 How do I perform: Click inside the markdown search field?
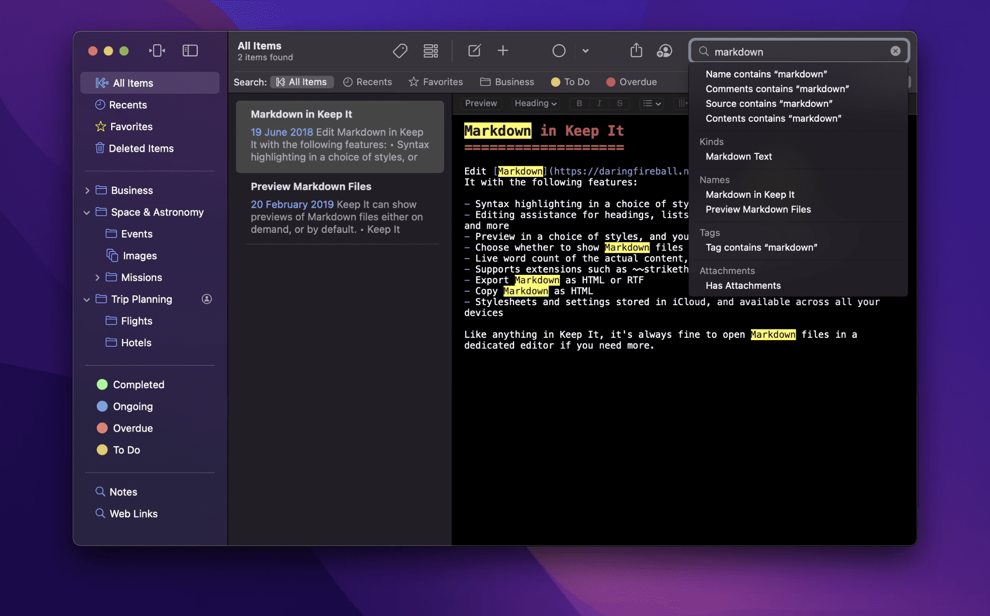[x=794, y=51]
